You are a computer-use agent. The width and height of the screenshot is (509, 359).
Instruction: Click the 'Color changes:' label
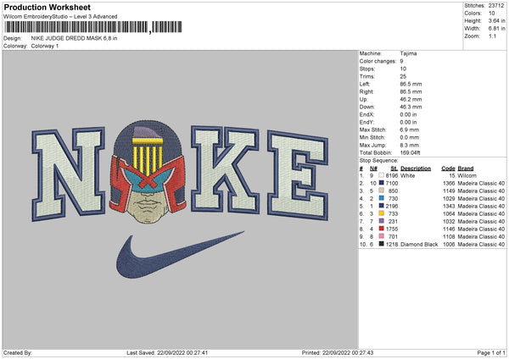378,61
